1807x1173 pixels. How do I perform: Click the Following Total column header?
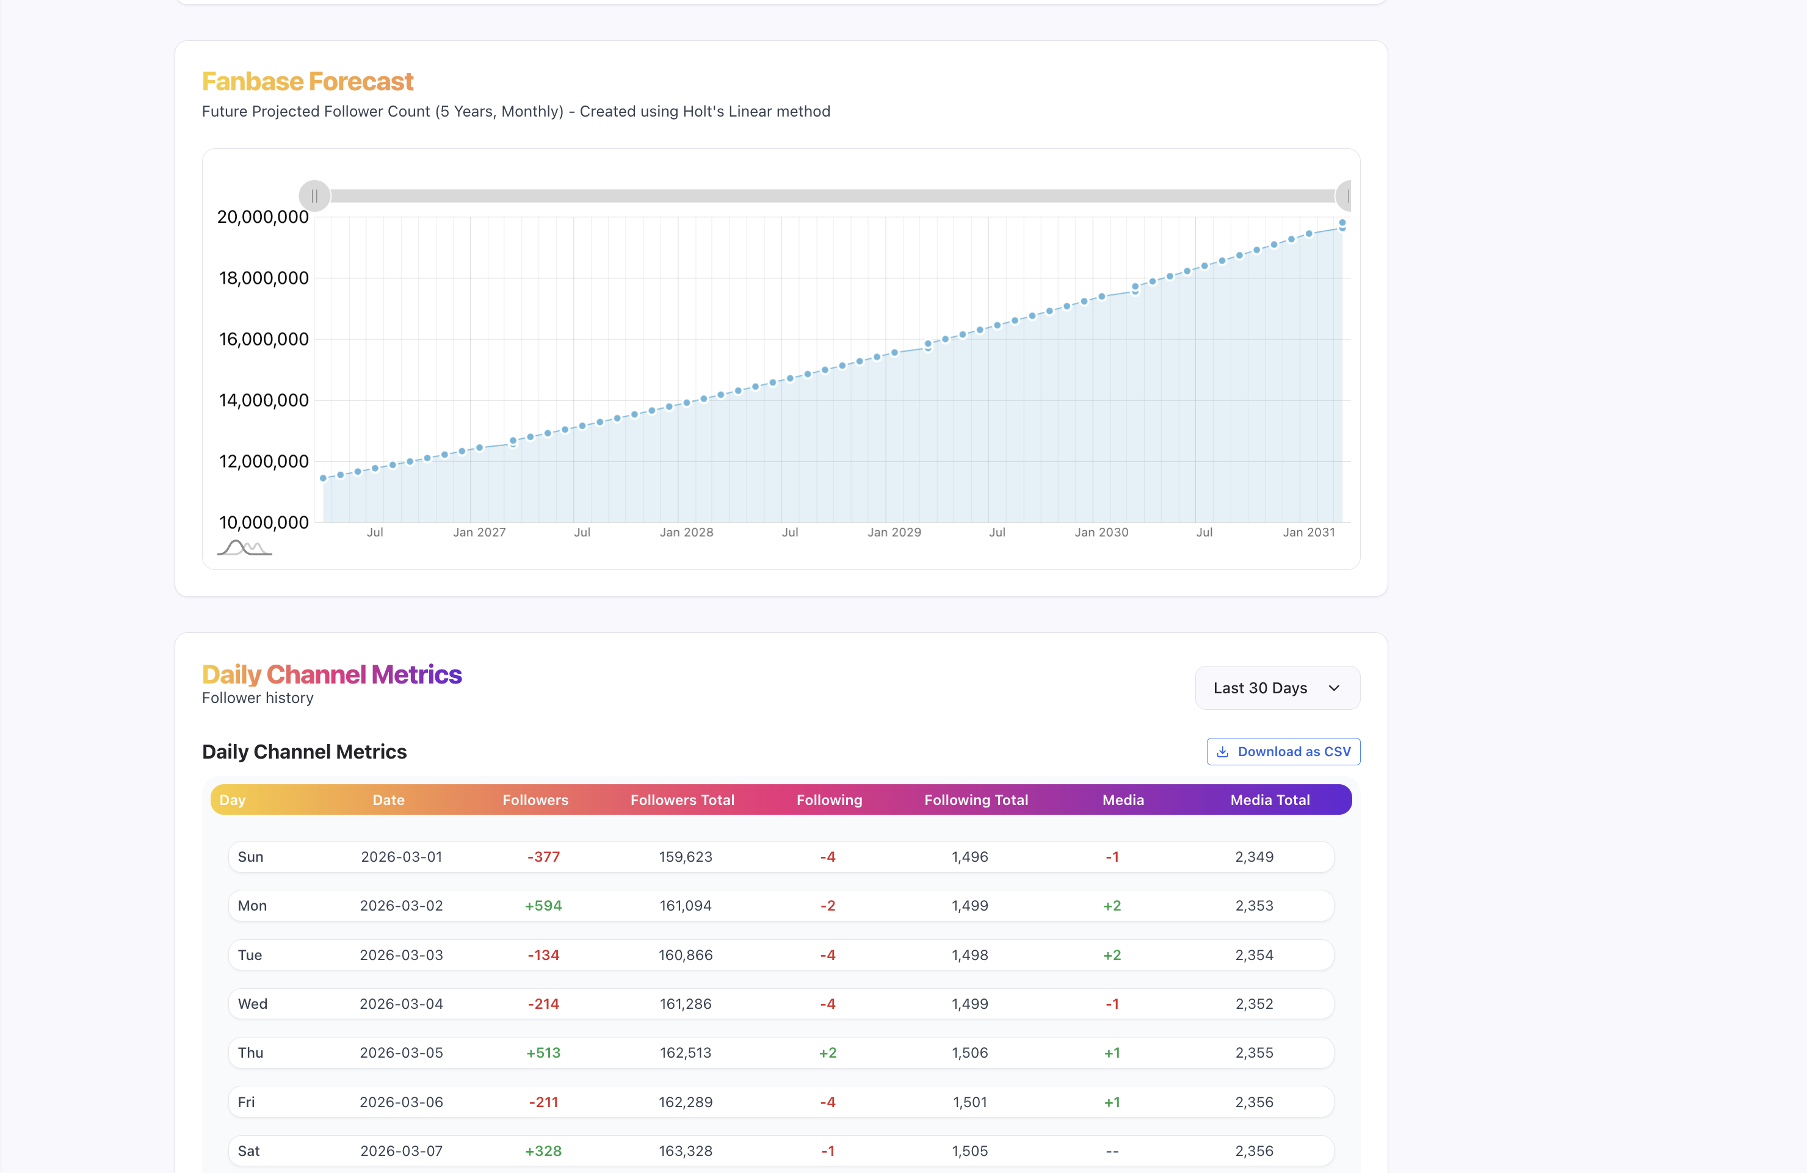[976, 799]
